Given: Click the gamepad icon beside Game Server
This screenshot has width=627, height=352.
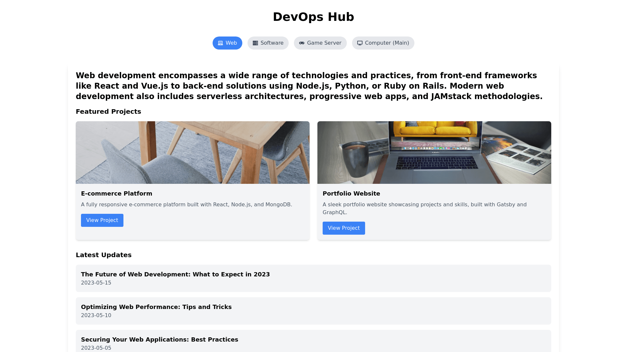Looking at the screenshot, I should 302,43.
